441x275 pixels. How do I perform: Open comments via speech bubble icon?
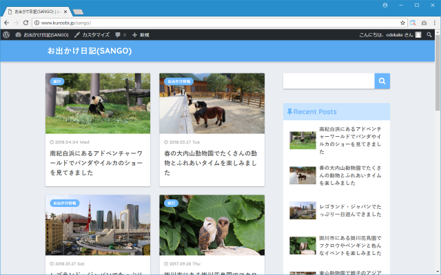121,34
